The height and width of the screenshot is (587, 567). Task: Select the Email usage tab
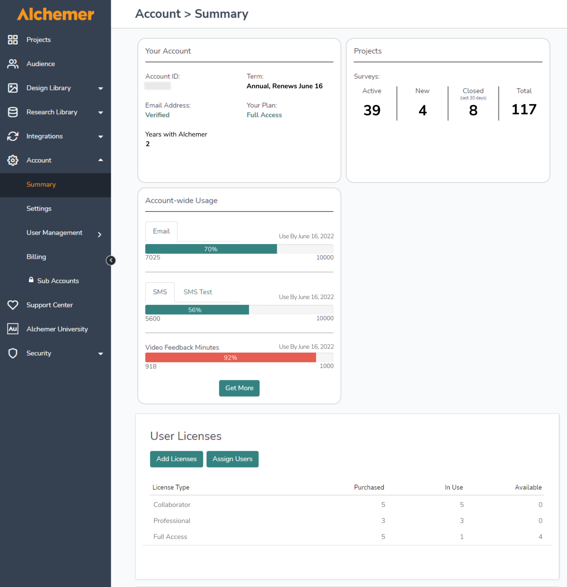(x=161, y=231)
